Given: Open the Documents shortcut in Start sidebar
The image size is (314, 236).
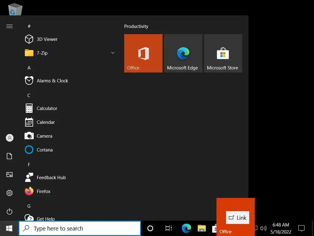Looking at the screenshot, I should tap(10, 156).
